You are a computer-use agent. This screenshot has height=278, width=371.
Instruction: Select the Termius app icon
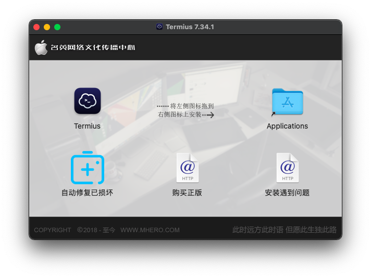[88, 101]
